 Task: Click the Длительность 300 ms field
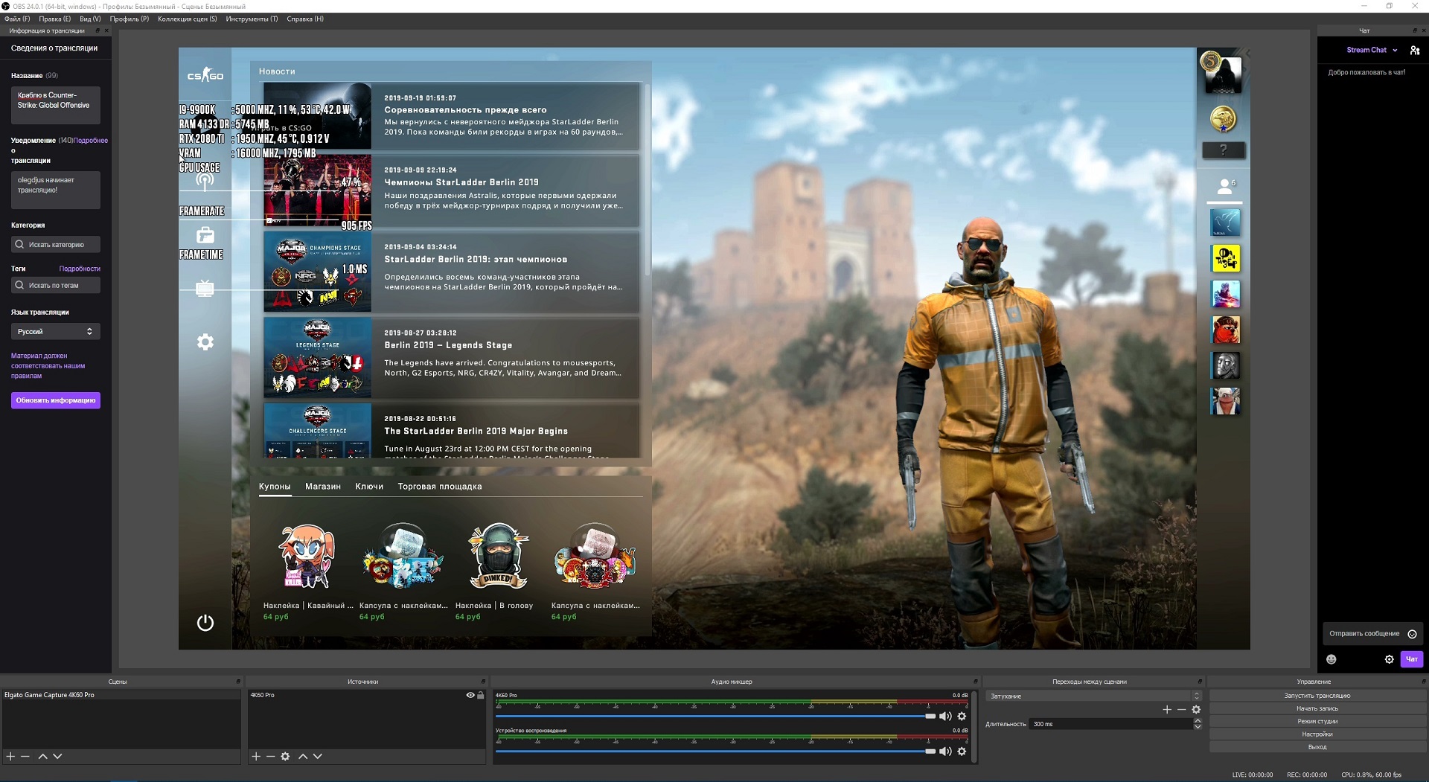pos(1111,724)
